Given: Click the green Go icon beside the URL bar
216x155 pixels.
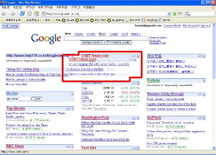Looking at the screenshot, I should 175,14.
